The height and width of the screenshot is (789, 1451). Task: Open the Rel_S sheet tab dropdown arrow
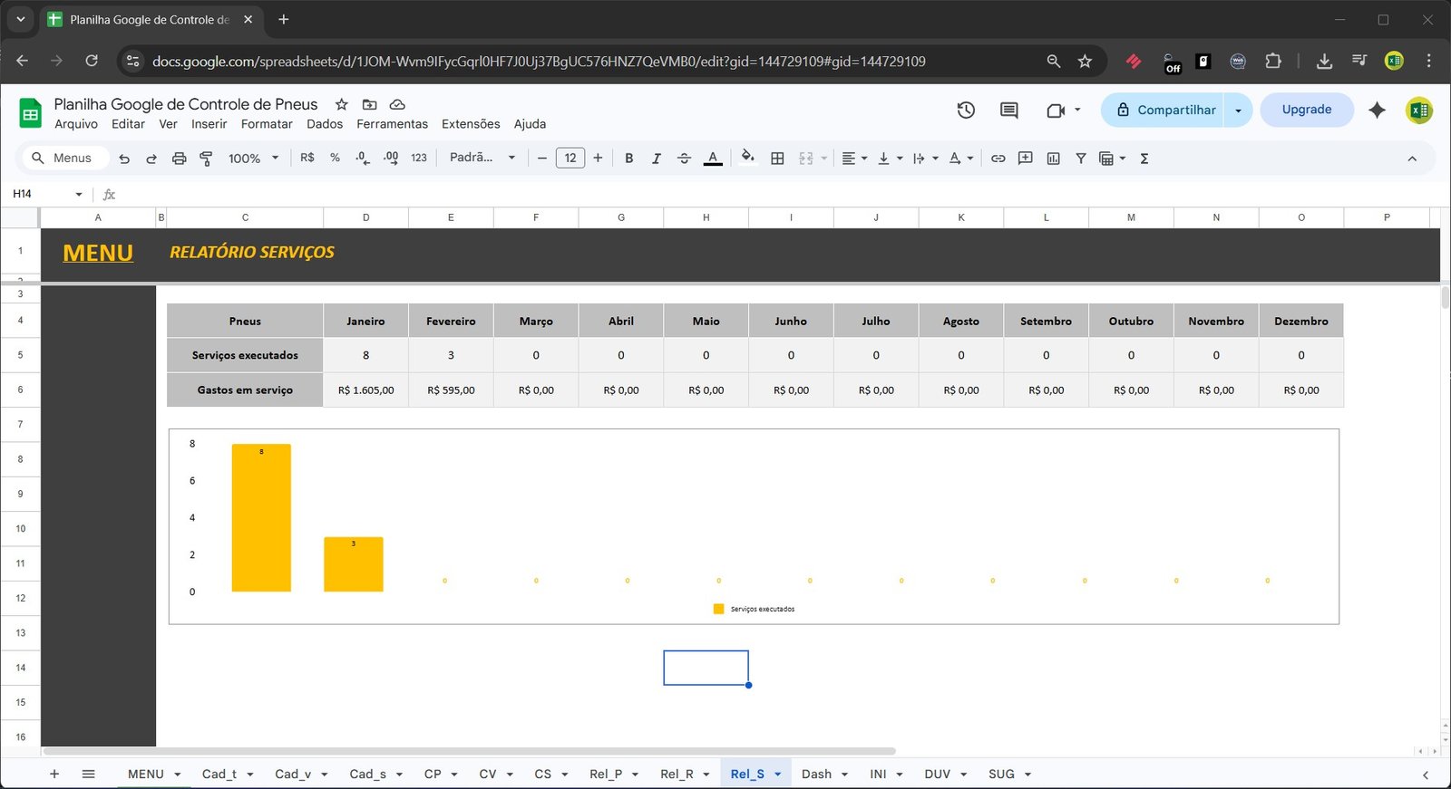pyautogui.click(x=778, y=775)
